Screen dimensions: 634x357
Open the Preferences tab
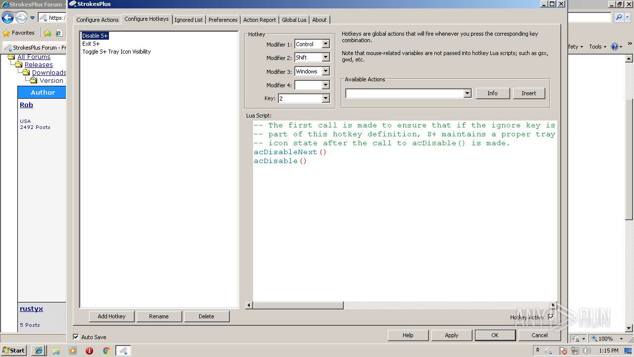pos(223,20)
